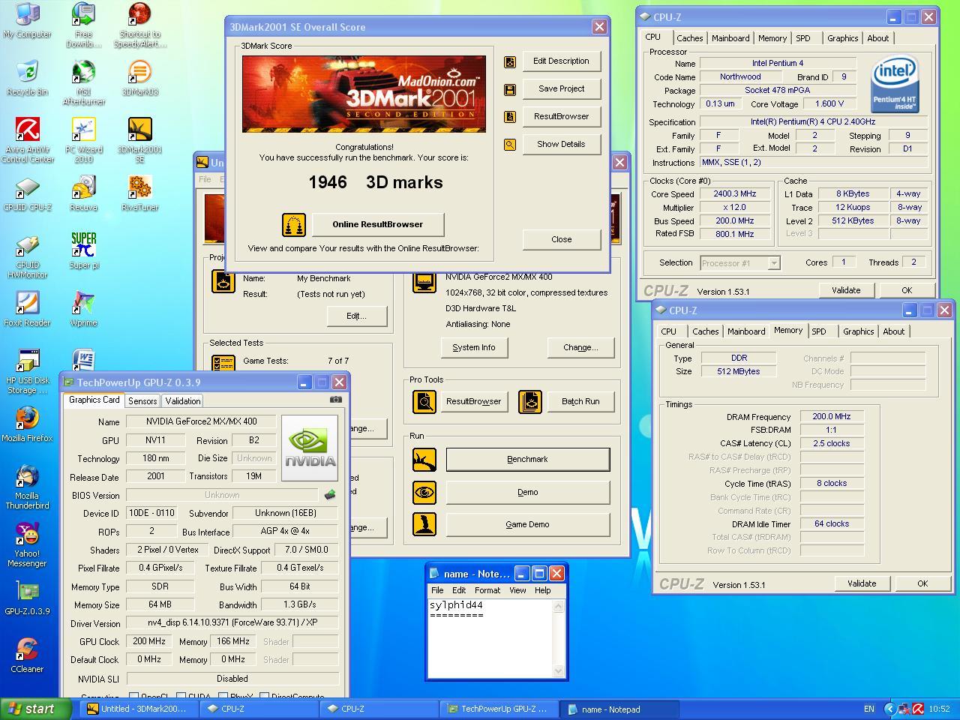The image size is (960, 720).
Task: Open CPUID HWMonitor desktop icon
Action: [28, 257]
